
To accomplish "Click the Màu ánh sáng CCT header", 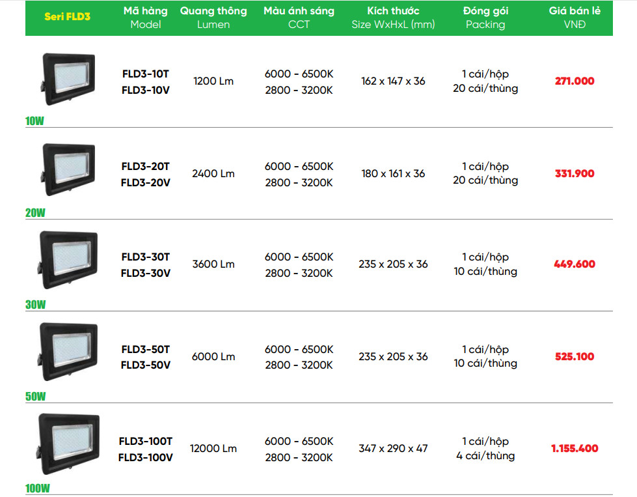I will click(x=299, y=18).
